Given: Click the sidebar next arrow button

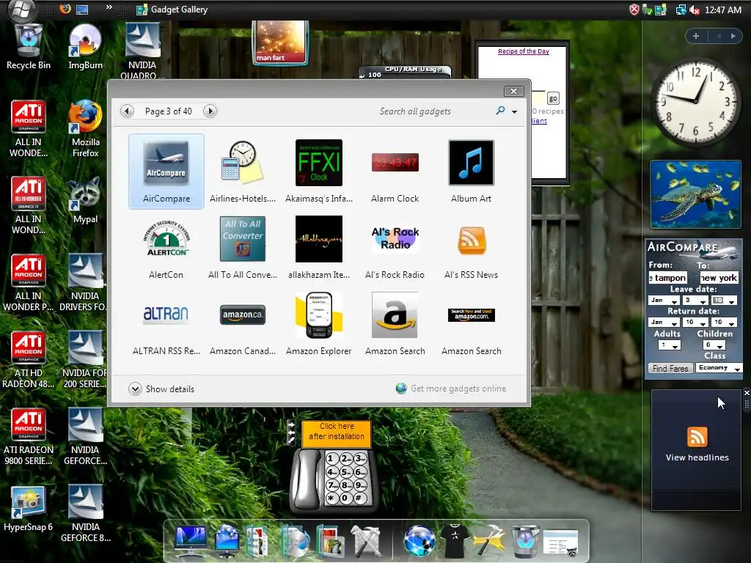Looking at the screenshot, I should 733,36.
